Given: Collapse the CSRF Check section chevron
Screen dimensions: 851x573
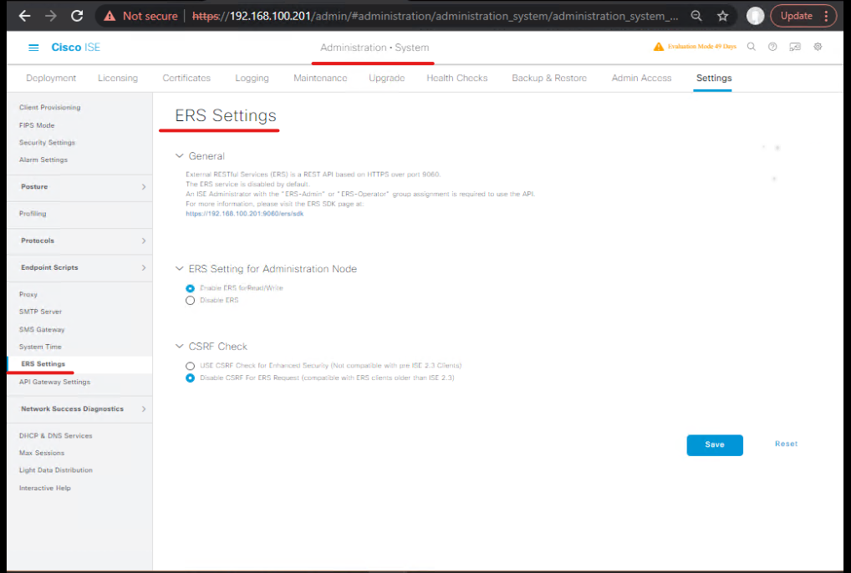Looking at the screenshot, I should (179, 346).
